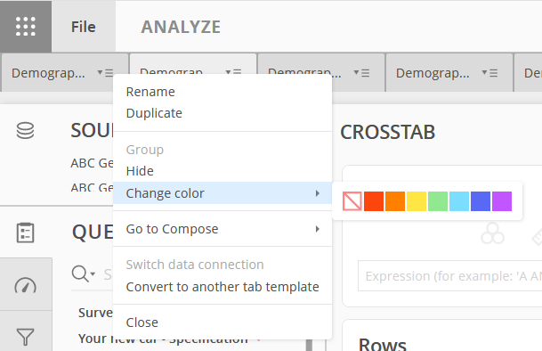Image resolution: width=542 pixels, height=351 pixels.
Task: Select Convert to another tab template
Action: pyautogui.click(x=222, y=287)
